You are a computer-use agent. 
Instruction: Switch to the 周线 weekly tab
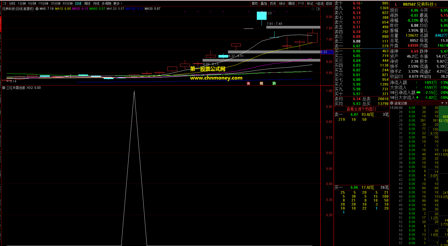pyautogui.click(x=87, y=3)
